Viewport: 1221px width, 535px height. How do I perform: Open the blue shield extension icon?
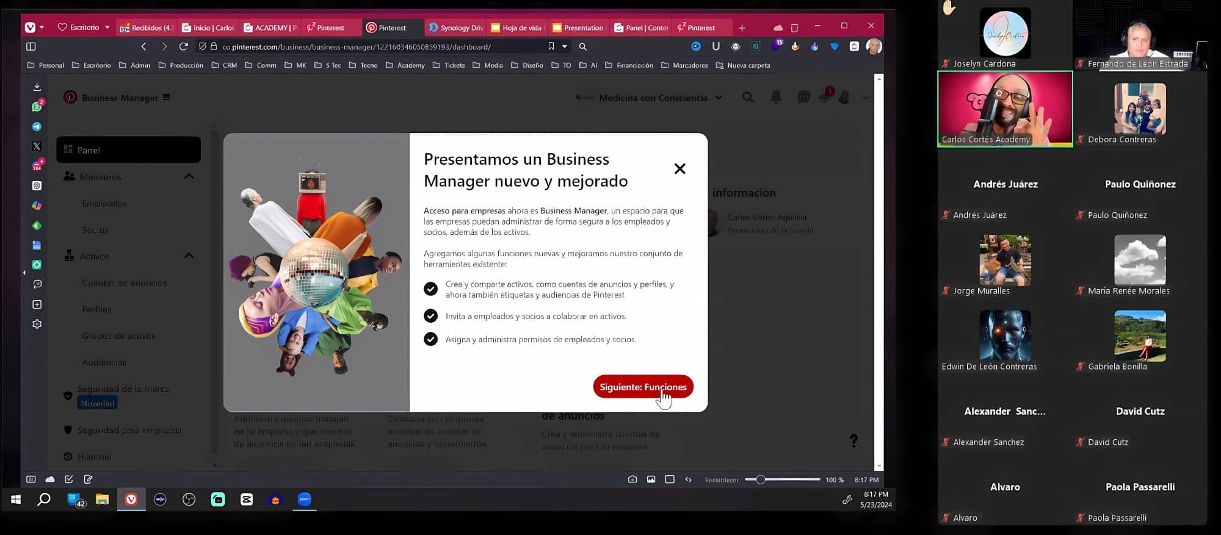coord(835,46)
